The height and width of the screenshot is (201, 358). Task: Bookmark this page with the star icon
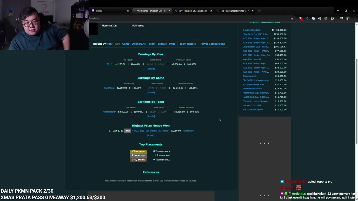click(x=292, y=18)
